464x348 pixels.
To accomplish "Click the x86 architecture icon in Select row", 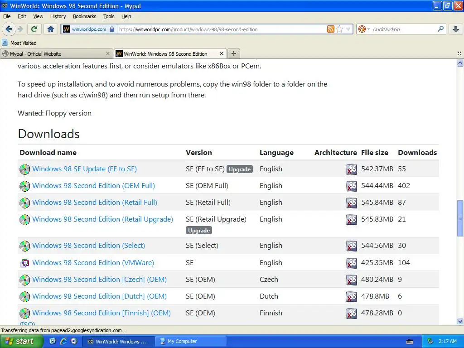I will tap(352, 246).
